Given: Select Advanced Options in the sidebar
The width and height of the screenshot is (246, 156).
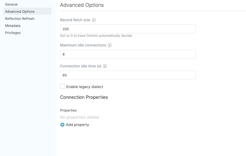Looking at the screenshot, I should [20, 12].
